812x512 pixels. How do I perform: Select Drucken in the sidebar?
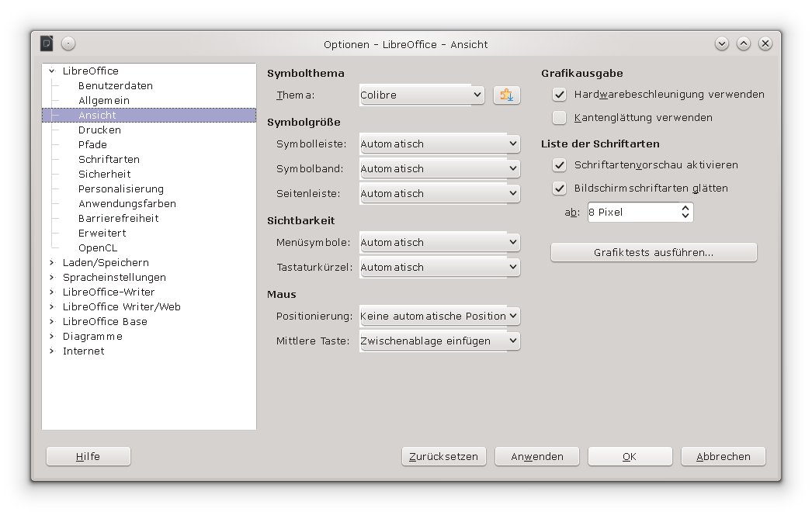pyautogui.click(x=99, y=130)
